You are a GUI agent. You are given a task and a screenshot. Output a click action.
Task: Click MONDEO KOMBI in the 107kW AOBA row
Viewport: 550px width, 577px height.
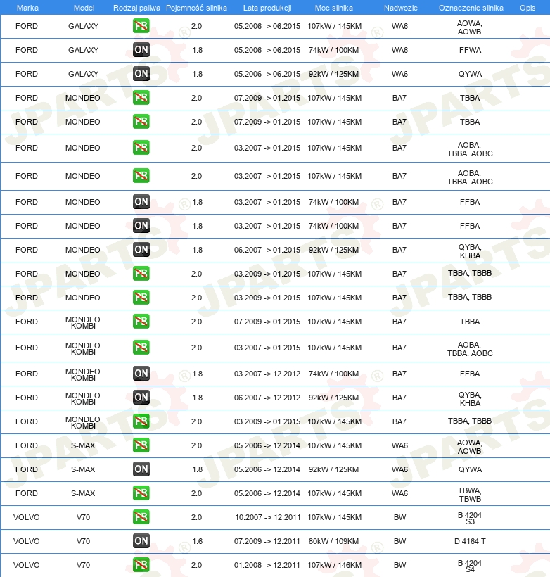pos(83,348)
